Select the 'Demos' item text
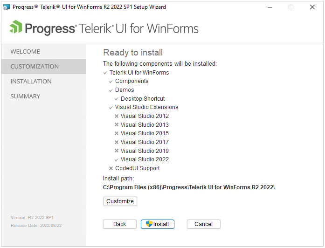This screenshot has width=325, height=248. pyautogui.click(x=124, y=90)
